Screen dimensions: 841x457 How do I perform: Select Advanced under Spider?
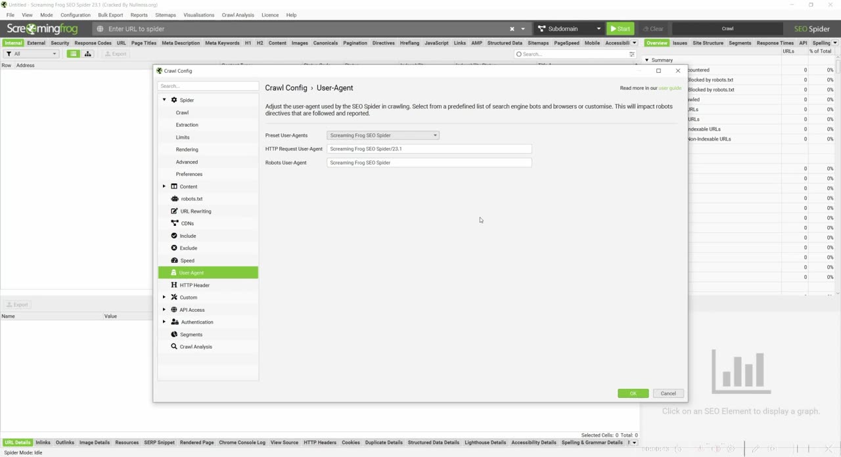click(187, 162)
